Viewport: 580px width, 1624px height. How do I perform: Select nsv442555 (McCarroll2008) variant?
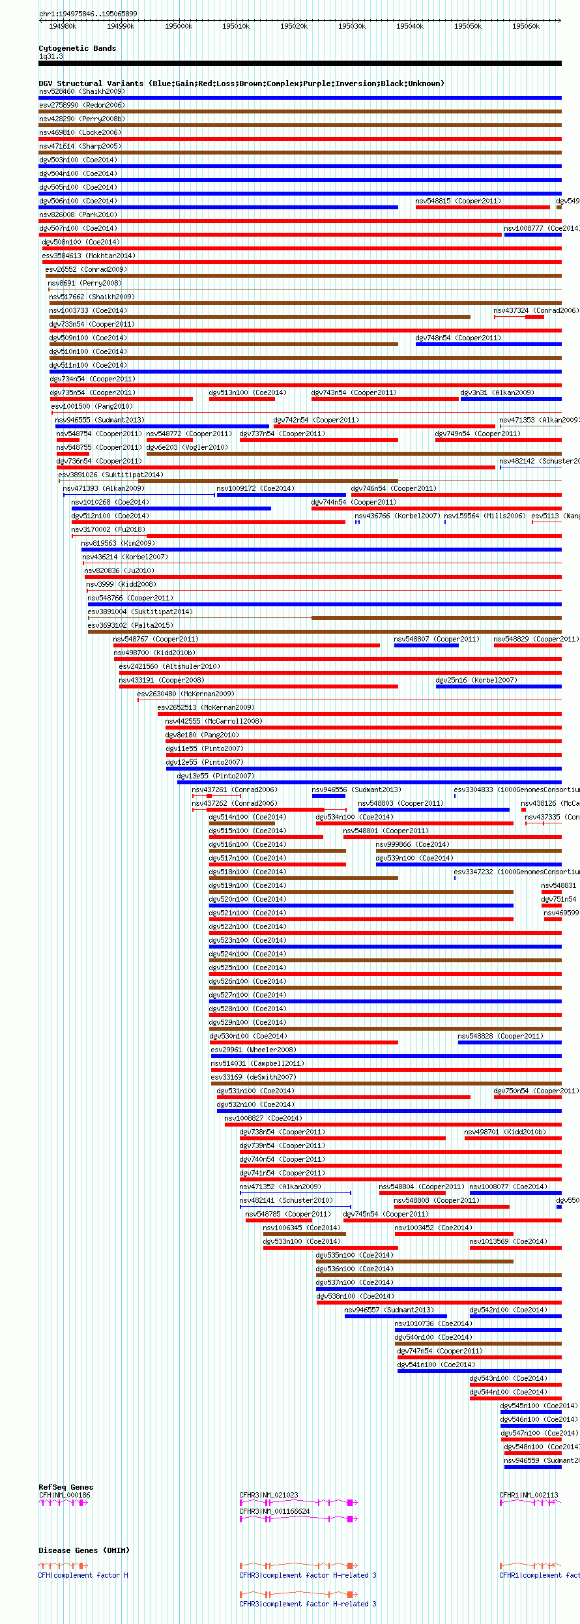(x=214, y=721)
